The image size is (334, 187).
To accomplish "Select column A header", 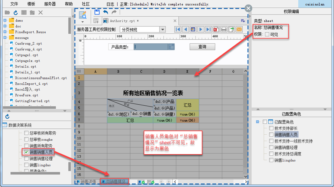I will coord(95,71).
